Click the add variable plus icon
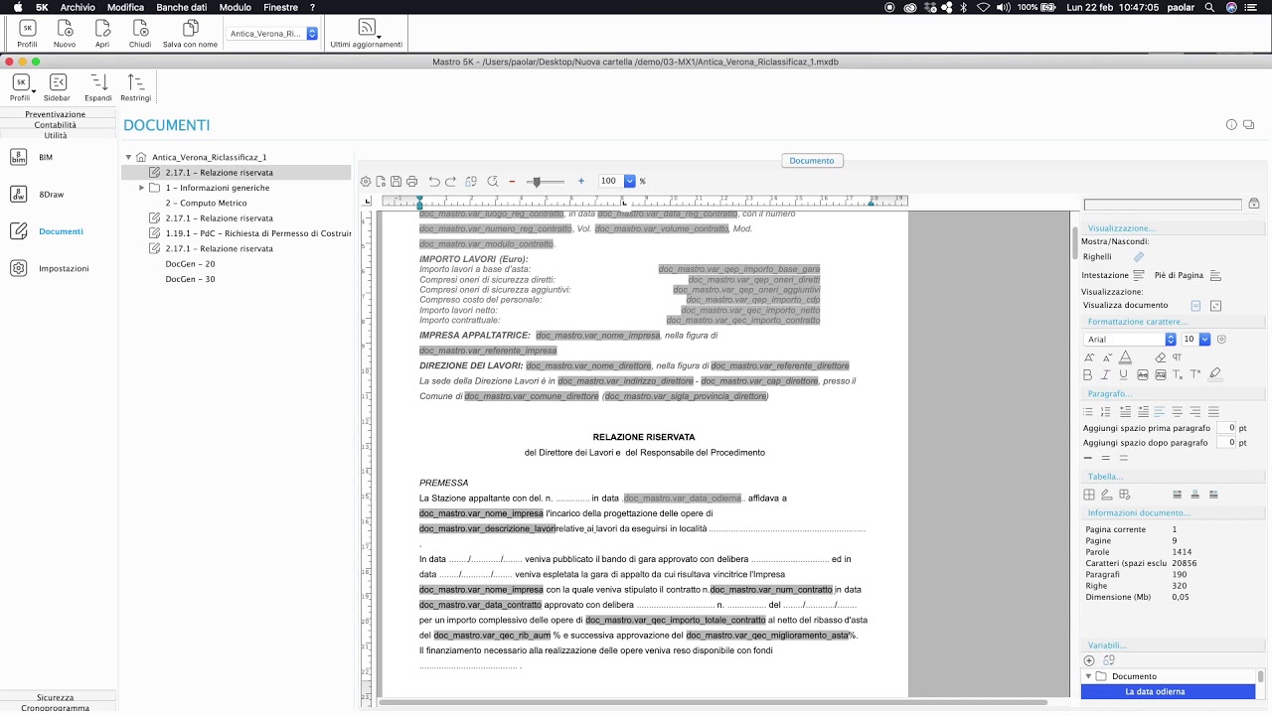This screenshot has height=715, width=1272. pyautogui.click(x=1089, y=660)
